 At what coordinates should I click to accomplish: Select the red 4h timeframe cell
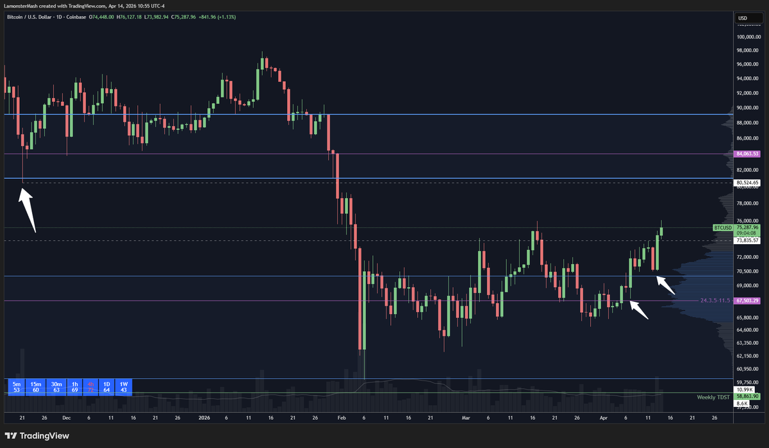pos(90,386)
